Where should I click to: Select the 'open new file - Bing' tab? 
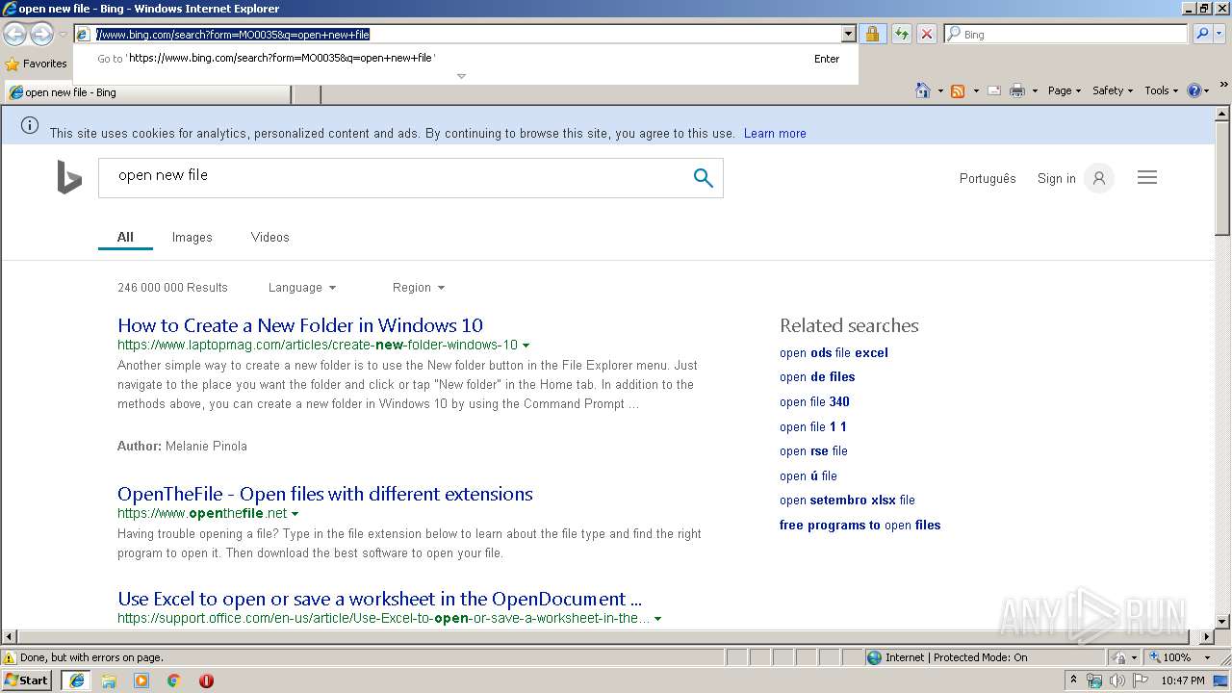coord(146,92)
